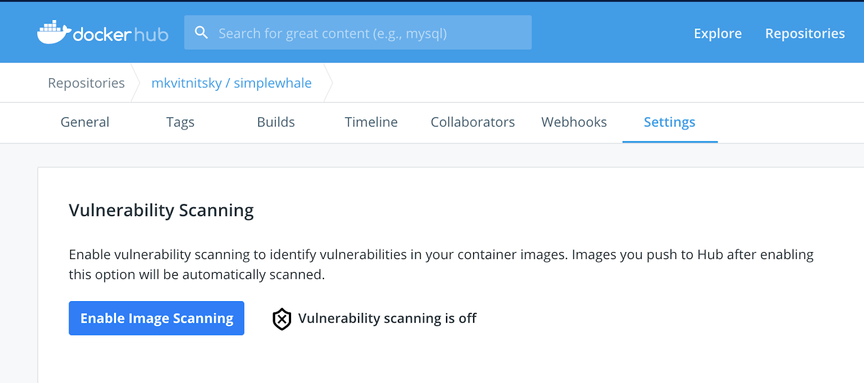This screenshot has width=864, height=383.
Task: Click the search magnifier icon
Action: click(x=201, y=33)
